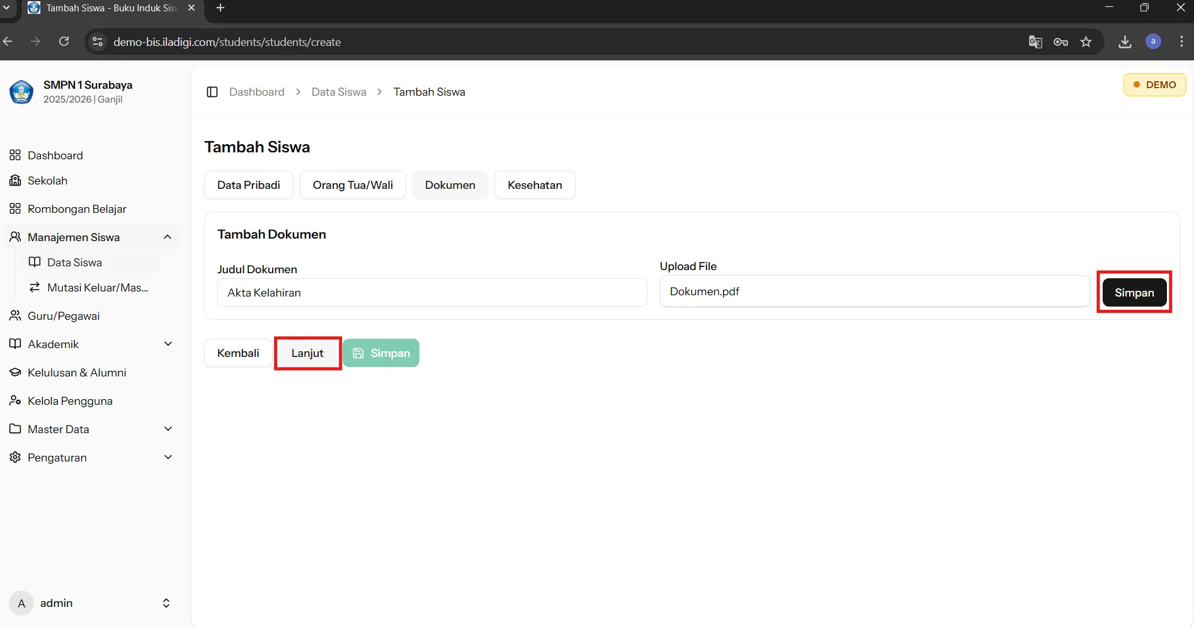Open the site information icon in address bar

point(98,42)
